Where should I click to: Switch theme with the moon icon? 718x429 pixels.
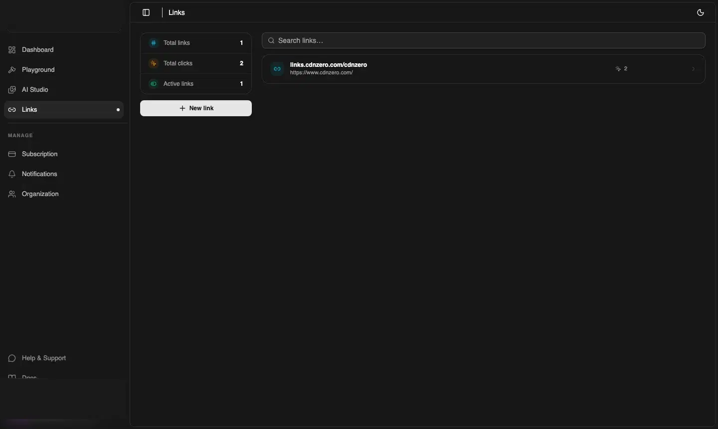[x=701, y=12]
